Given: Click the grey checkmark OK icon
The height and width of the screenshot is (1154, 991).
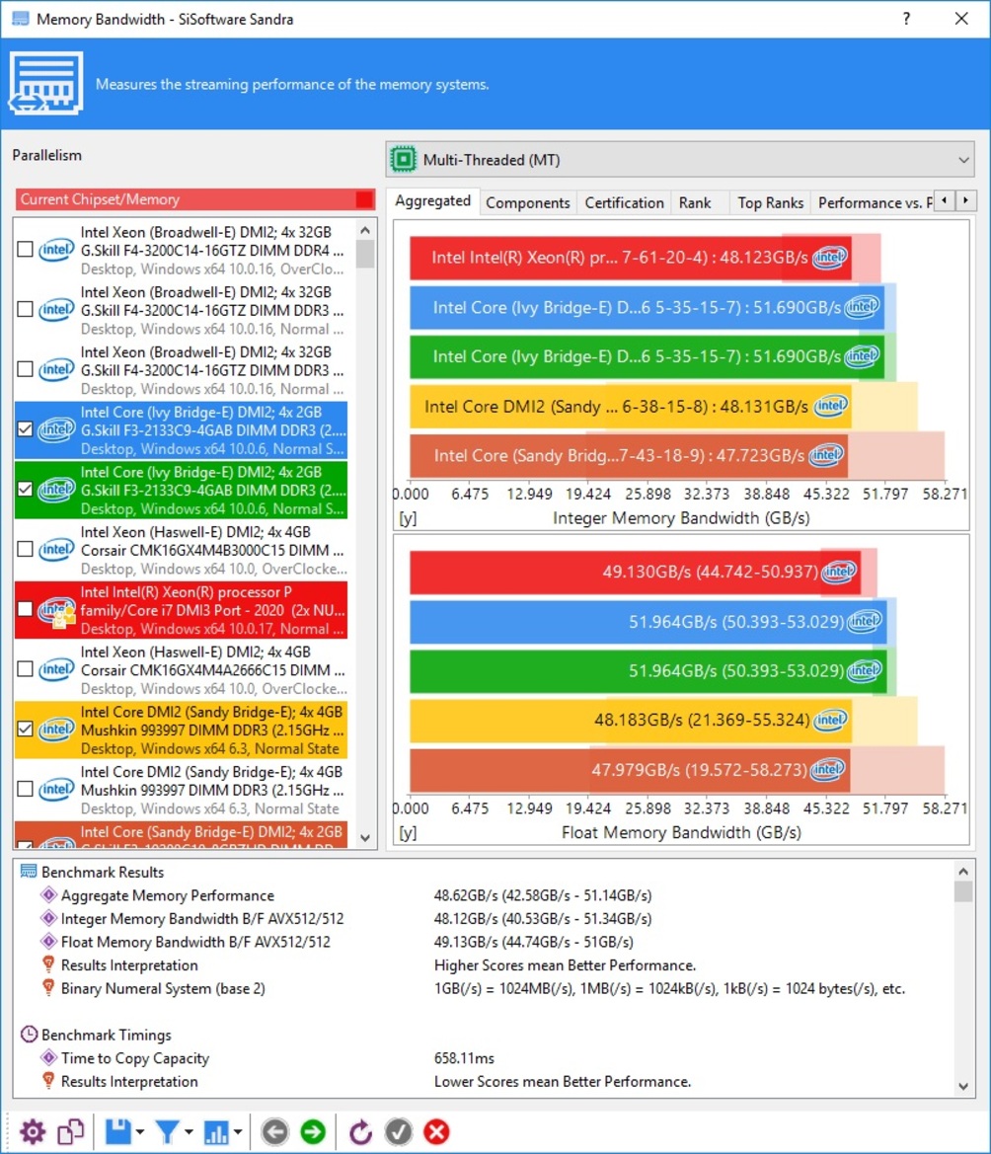Looking at the screenshot, I should click(399, 1131).
